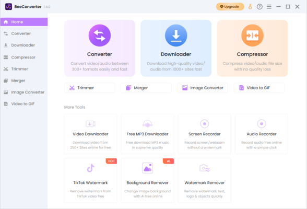
Task: Open the Free MP3 Downloader title link
Action: [x=147, y=134]
